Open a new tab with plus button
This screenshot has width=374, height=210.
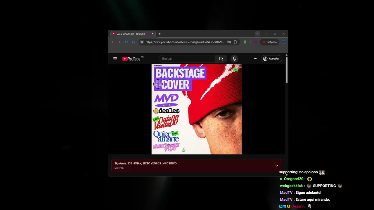click(159, 34)
